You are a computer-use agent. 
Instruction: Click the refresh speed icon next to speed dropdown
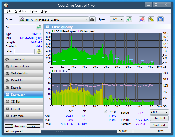click(129, 19)
